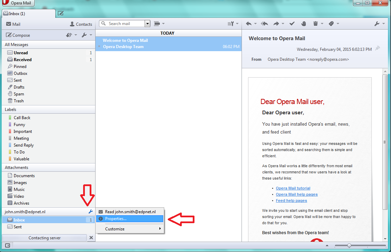The height and width of the screenshot is (252, 391).
Task: Open the Outbox folder
Action: point(49,73)
